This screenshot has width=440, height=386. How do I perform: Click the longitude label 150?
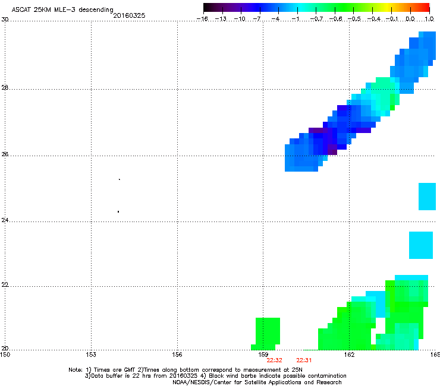[x=5, y=355]
